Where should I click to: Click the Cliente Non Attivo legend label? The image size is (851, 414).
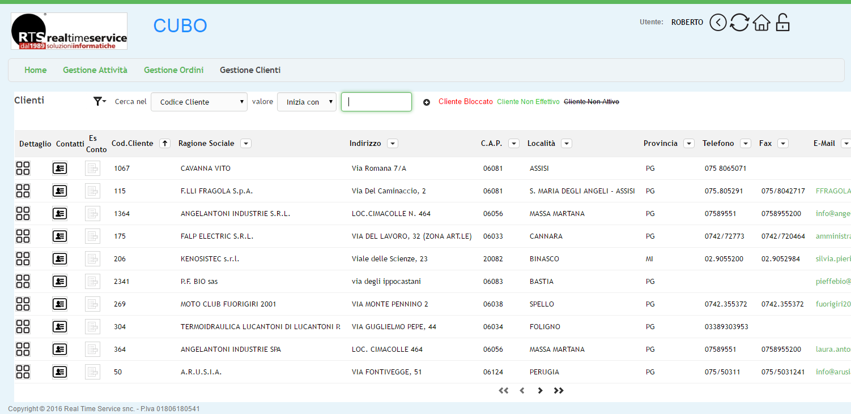pyautogui.click(x=592, y=102)
